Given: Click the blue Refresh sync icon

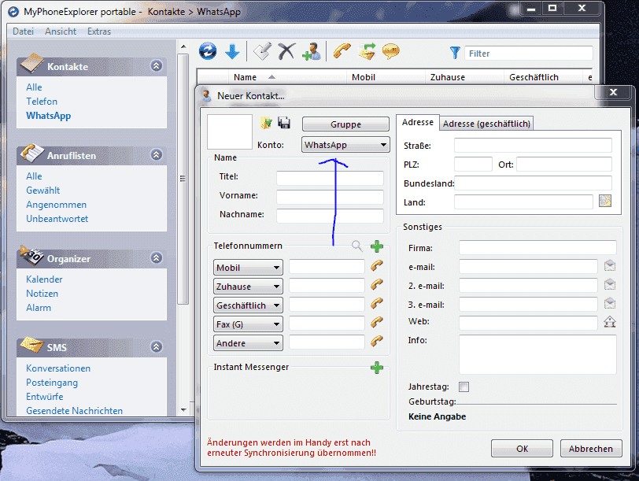Looking at the screenshot, I should [208, 52].
